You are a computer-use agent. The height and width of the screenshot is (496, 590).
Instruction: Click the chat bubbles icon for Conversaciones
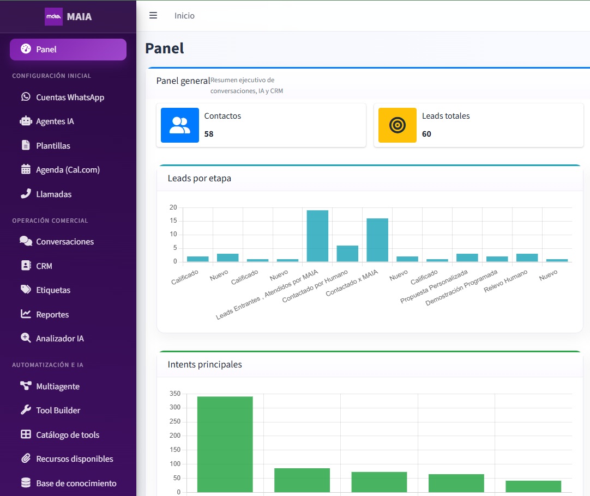pyautogui.click(x=26, y=241)
